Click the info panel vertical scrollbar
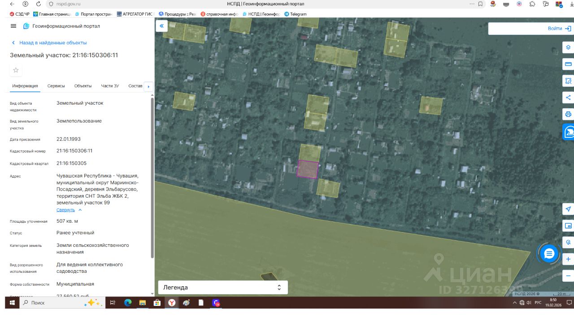The image size is (574, 322). (x=152, y=178)
